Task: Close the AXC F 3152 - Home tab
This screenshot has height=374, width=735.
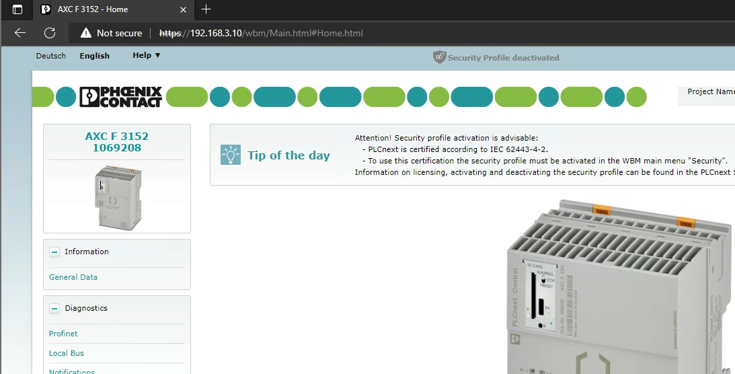Action: click(184, 9)
